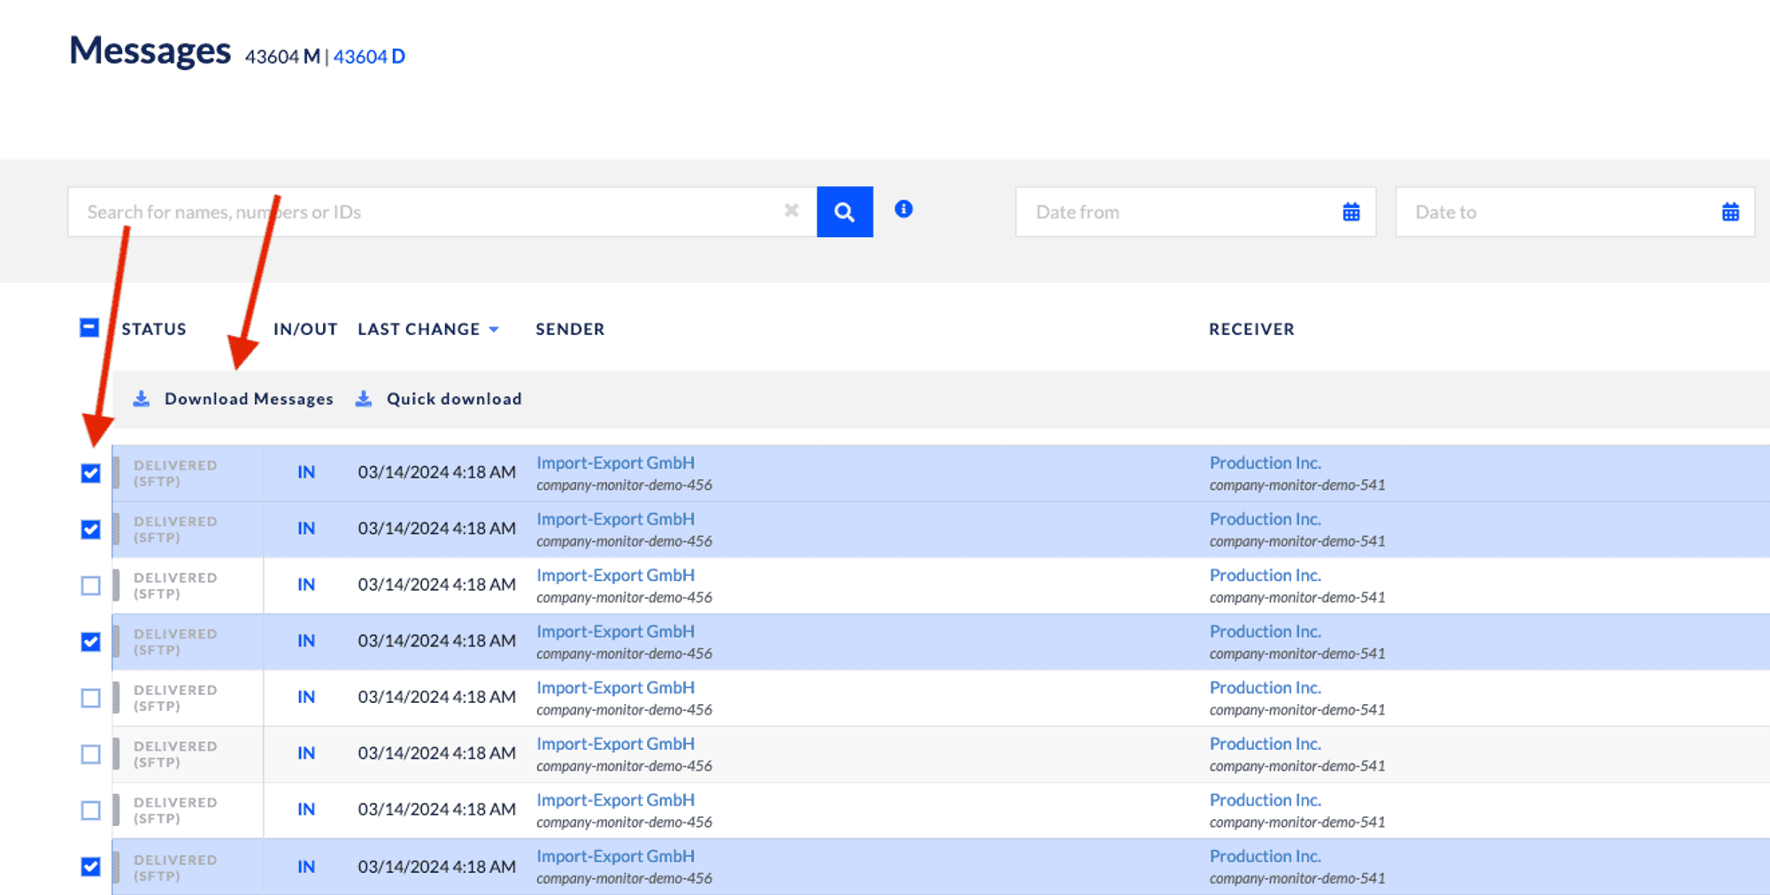Toggle the select-all checkbox in header

point(89,328)
